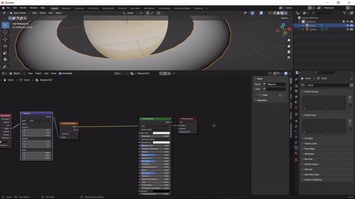Open the World properties tab icon
355x199 pixels.
[x=296, y=108]
